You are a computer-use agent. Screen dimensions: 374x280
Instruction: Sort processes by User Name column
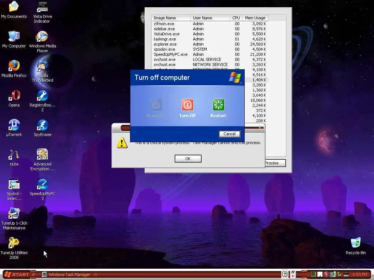(x=210, y=18)
